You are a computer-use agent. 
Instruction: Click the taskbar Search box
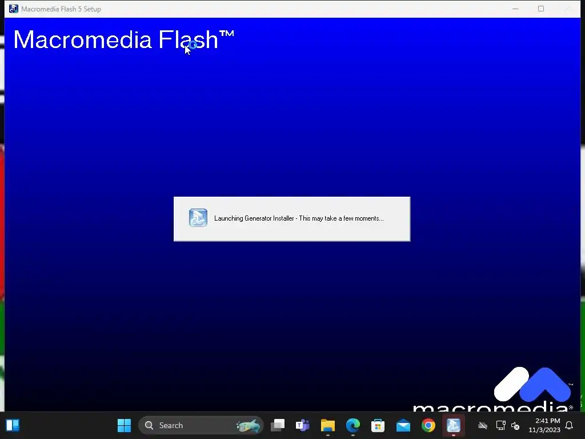coord(201,425)
